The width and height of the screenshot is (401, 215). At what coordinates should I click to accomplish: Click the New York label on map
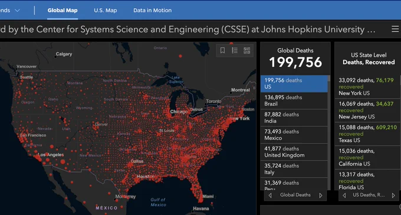(239, 118)
